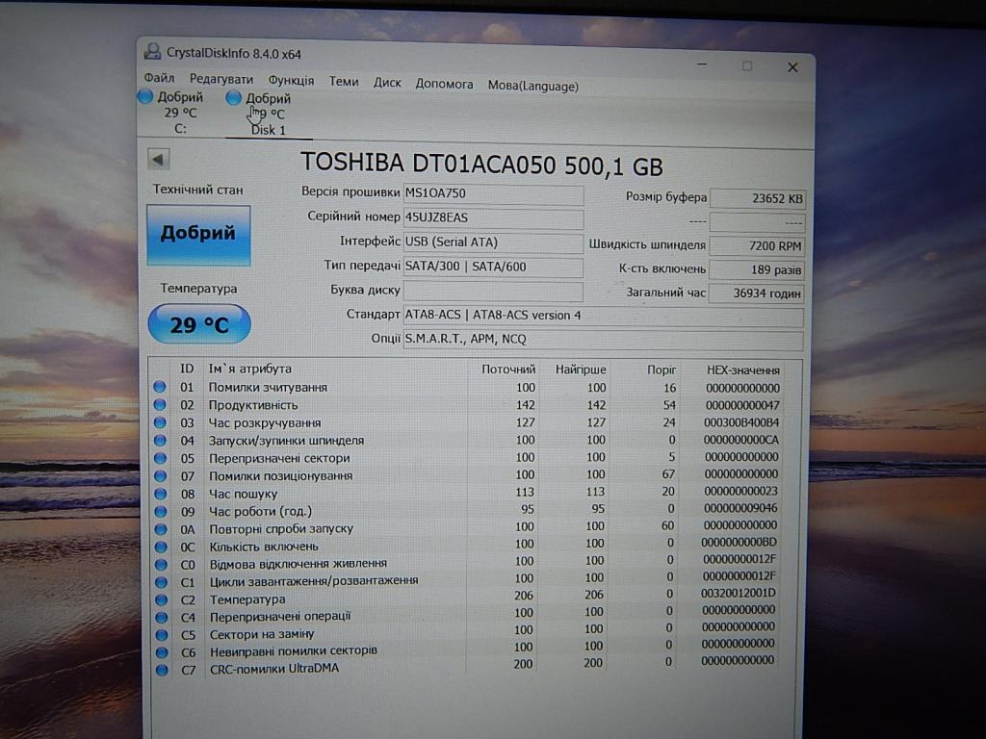Click status circle of attribute C5 row
Viewport: 986px width, 739px height.
[x=162, y=635]
